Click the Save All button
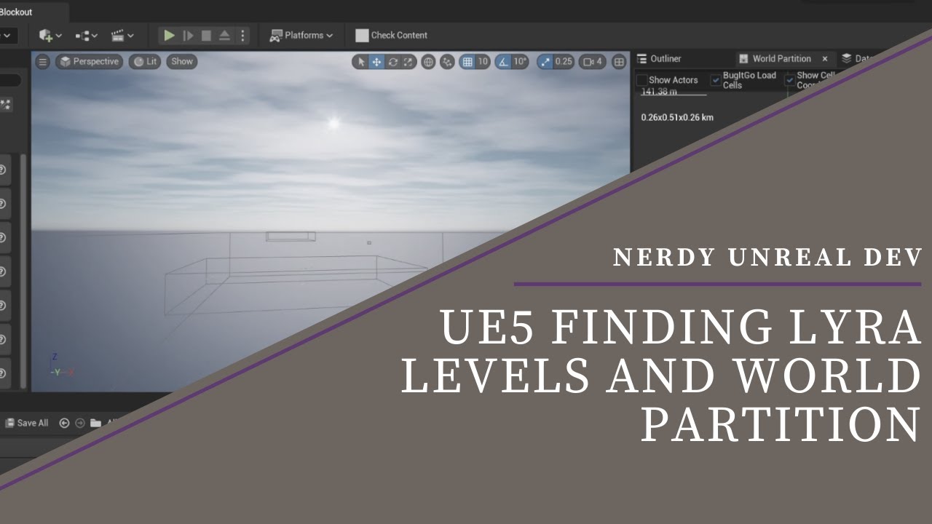Screen dimensions: 932x524 (27, 423)
